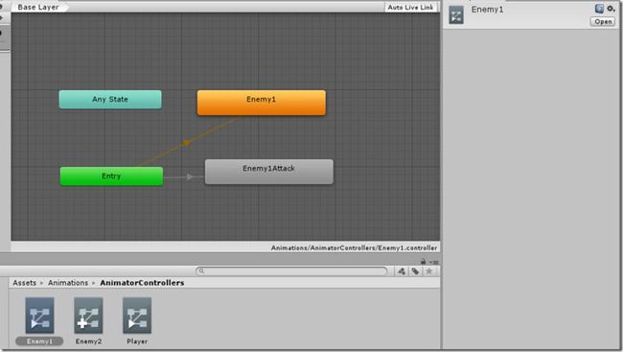Select the transition arrow from Entry to Enemy1Attack
This screenshot has height=352, width=623.
click(190, 177)
